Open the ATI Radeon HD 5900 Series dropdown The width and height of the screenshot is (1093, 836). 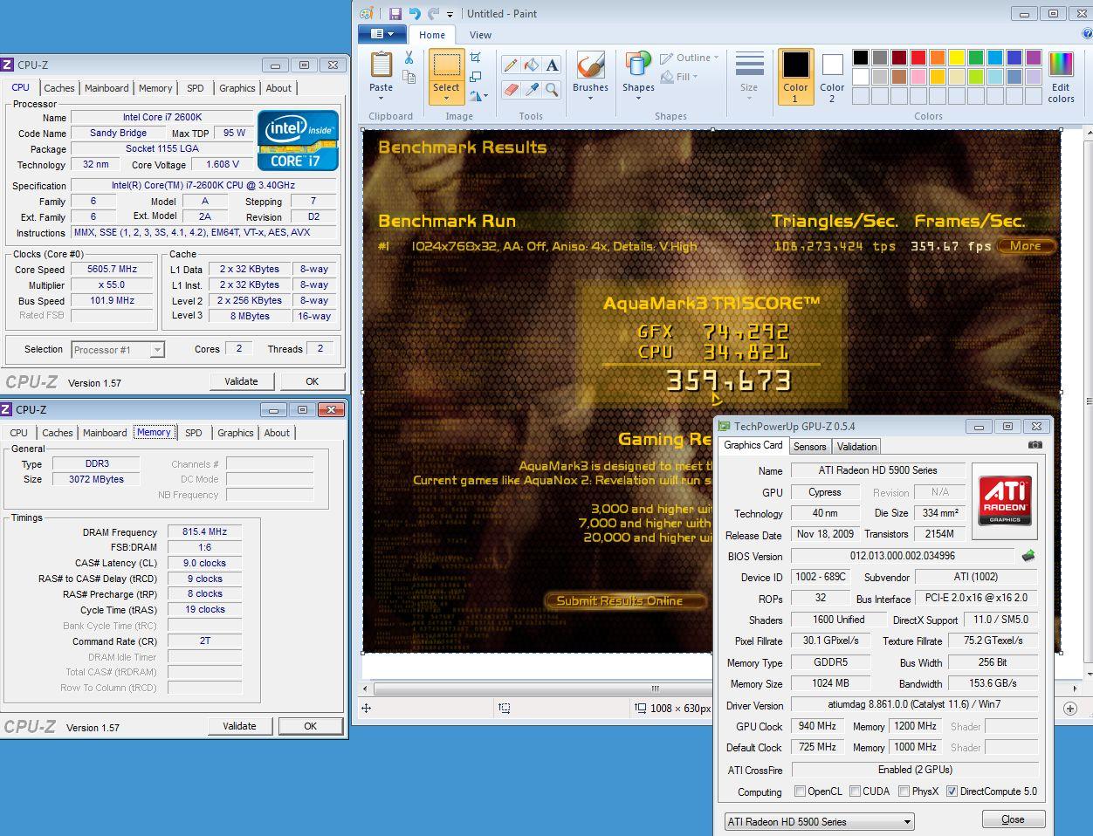pyautogui.click(x=819, y=822)
